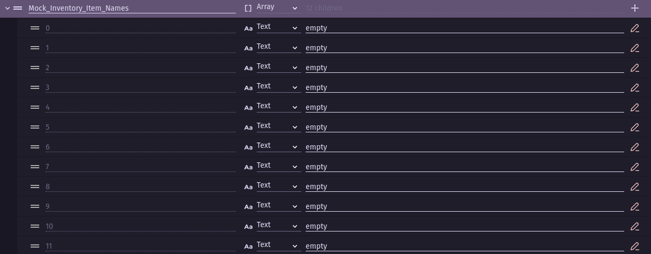The width and height of the screenshot is (651, 254).
Task: Click the empty value field of item 8
Action: (464, 186)
